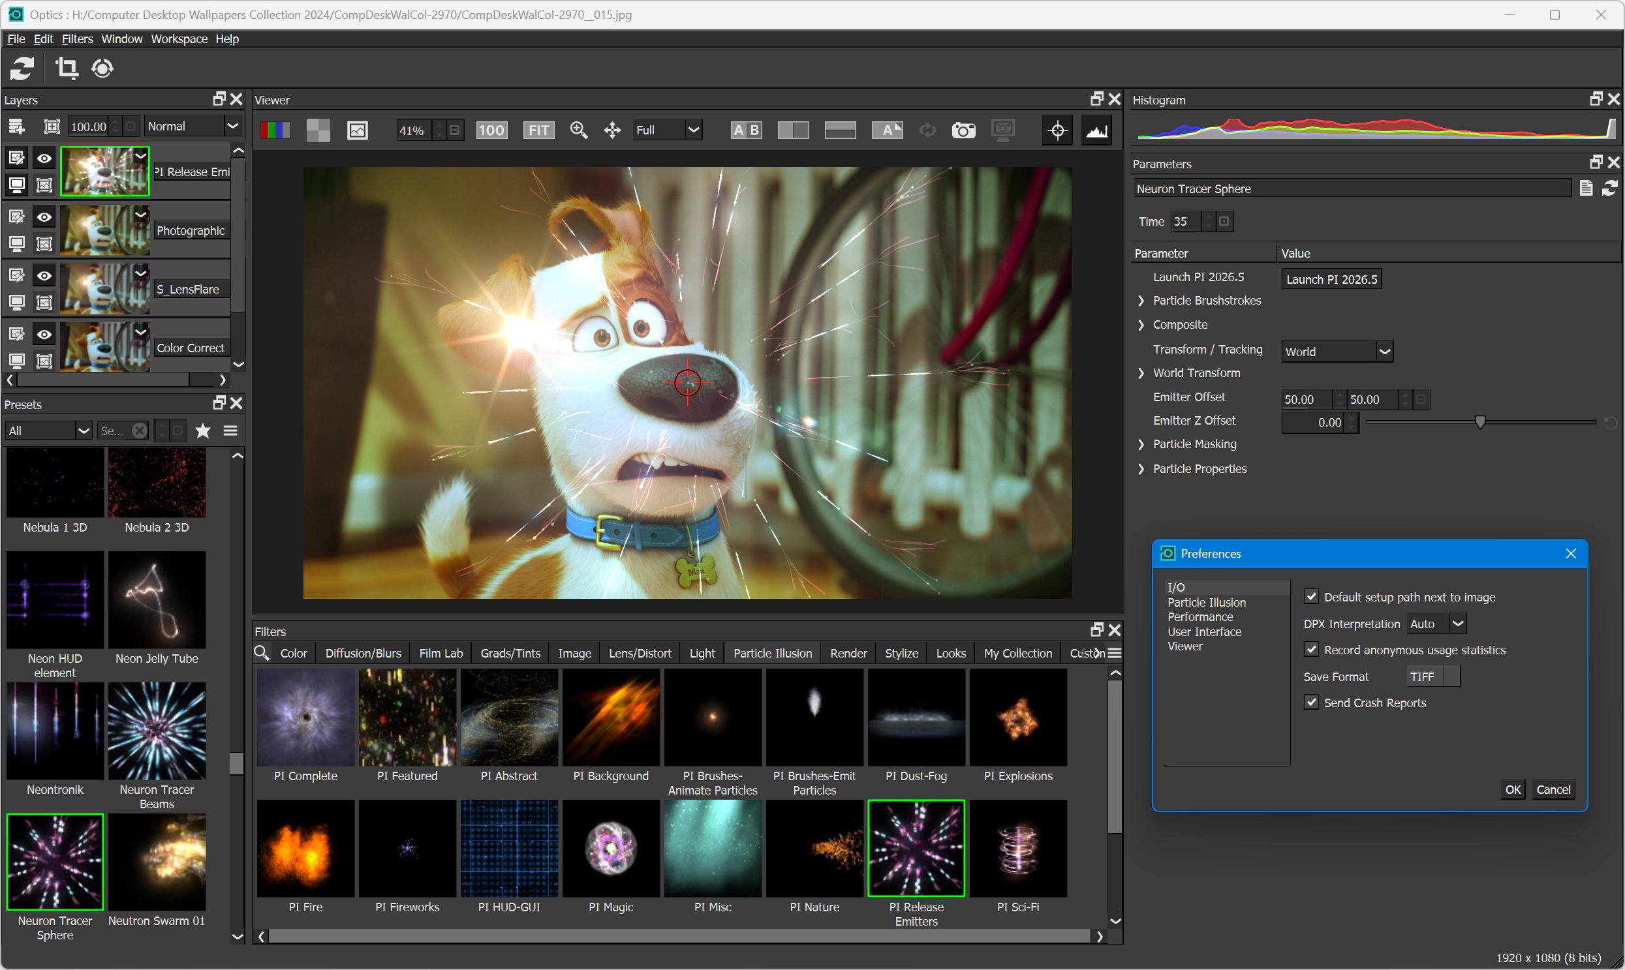
Task: Show favorite presets with star icon
Action: pyautogui.click(x=204, y=431)
